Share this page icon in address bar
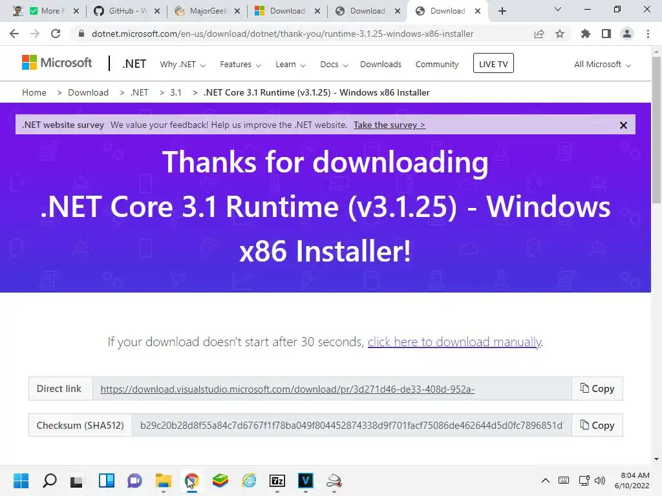Image resolution: width=662 pixels, height=496 pixels. coord(539,34)
